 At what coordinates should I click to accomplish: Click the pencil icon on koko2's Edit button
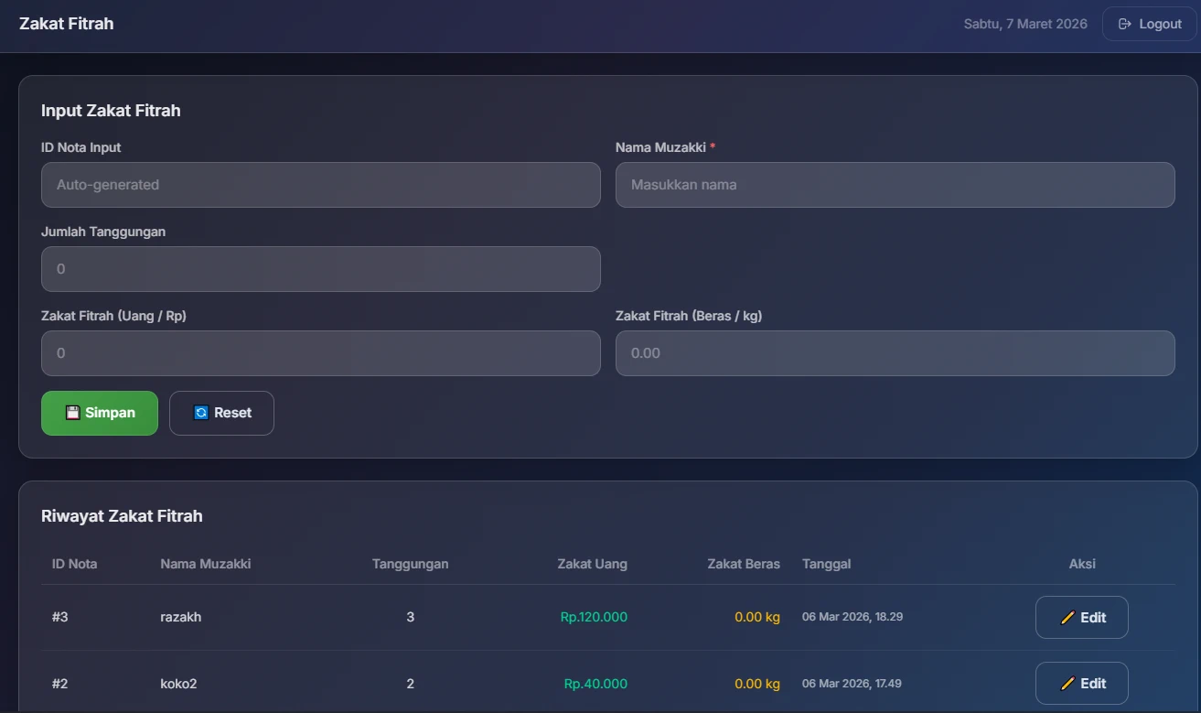coord(1067,683)
